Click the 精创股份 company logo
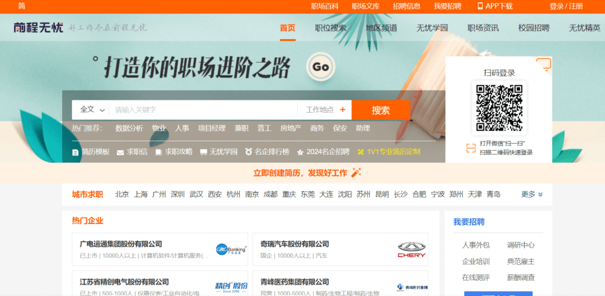605x296 pixels. tap(231, 287)
